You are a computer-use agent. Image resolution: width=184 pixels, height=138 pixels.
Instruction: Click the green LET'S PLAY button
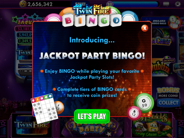pos(92,116)
